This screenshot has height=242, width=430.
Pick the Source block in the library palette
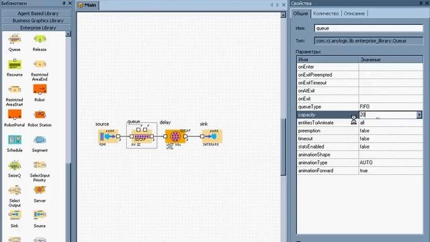click(40, 218)
